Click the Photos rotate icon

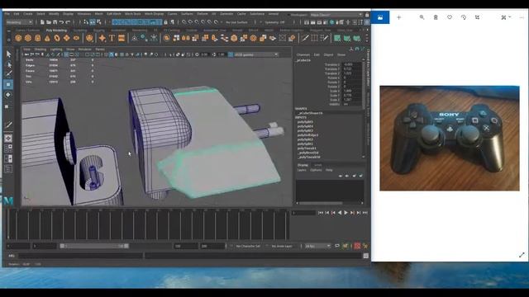pyautogui.click(x=464, y=17)
